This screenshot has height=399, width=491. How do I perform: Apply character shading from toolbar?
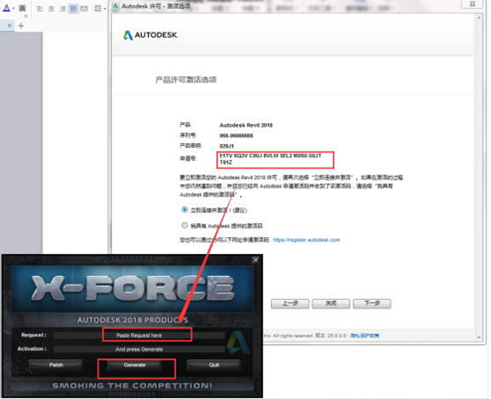tap(22, 8)
